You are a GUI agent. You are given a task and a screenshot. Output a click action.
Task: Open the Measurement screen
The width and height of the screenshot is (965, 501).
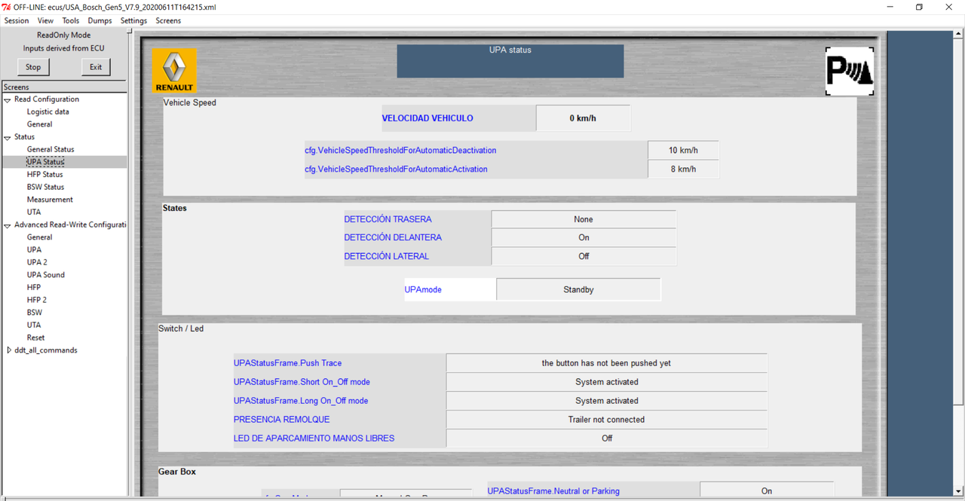coord(50,200)
